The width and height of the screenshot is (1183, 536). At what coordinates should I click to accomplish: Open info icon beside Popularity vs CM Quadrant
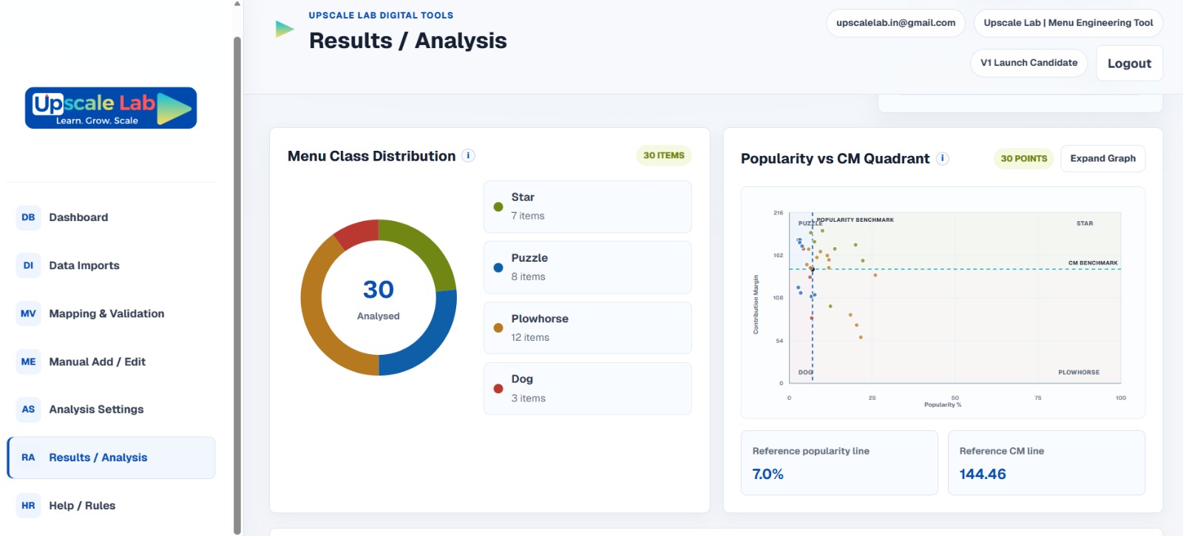click(943, 158)
